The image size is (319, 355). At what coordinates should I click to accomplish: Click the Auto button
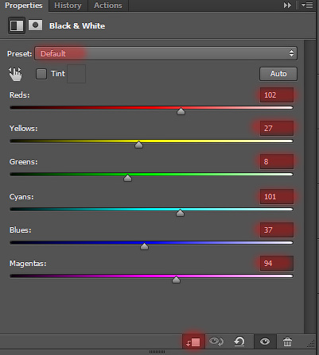tap(278, 74)
